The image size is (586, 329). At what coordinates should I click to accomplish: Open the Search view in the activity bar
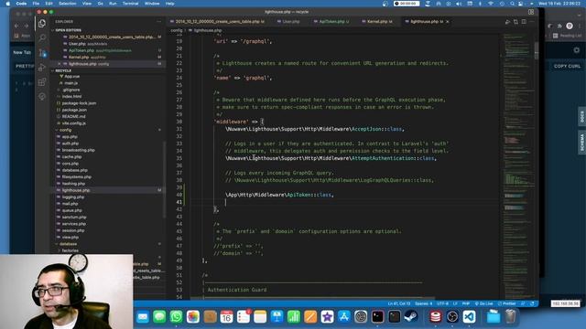pos(42,38)
